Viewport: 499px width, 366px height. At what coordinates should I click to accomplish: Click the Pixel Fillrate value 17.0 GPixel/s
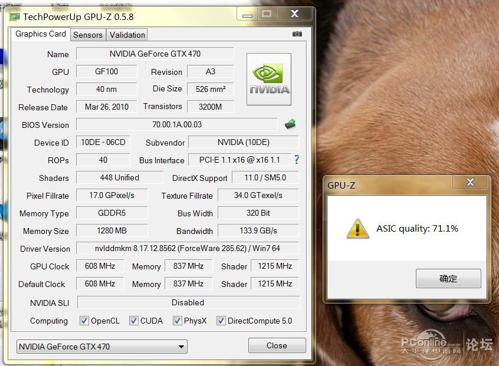click(x=111, y=195)
